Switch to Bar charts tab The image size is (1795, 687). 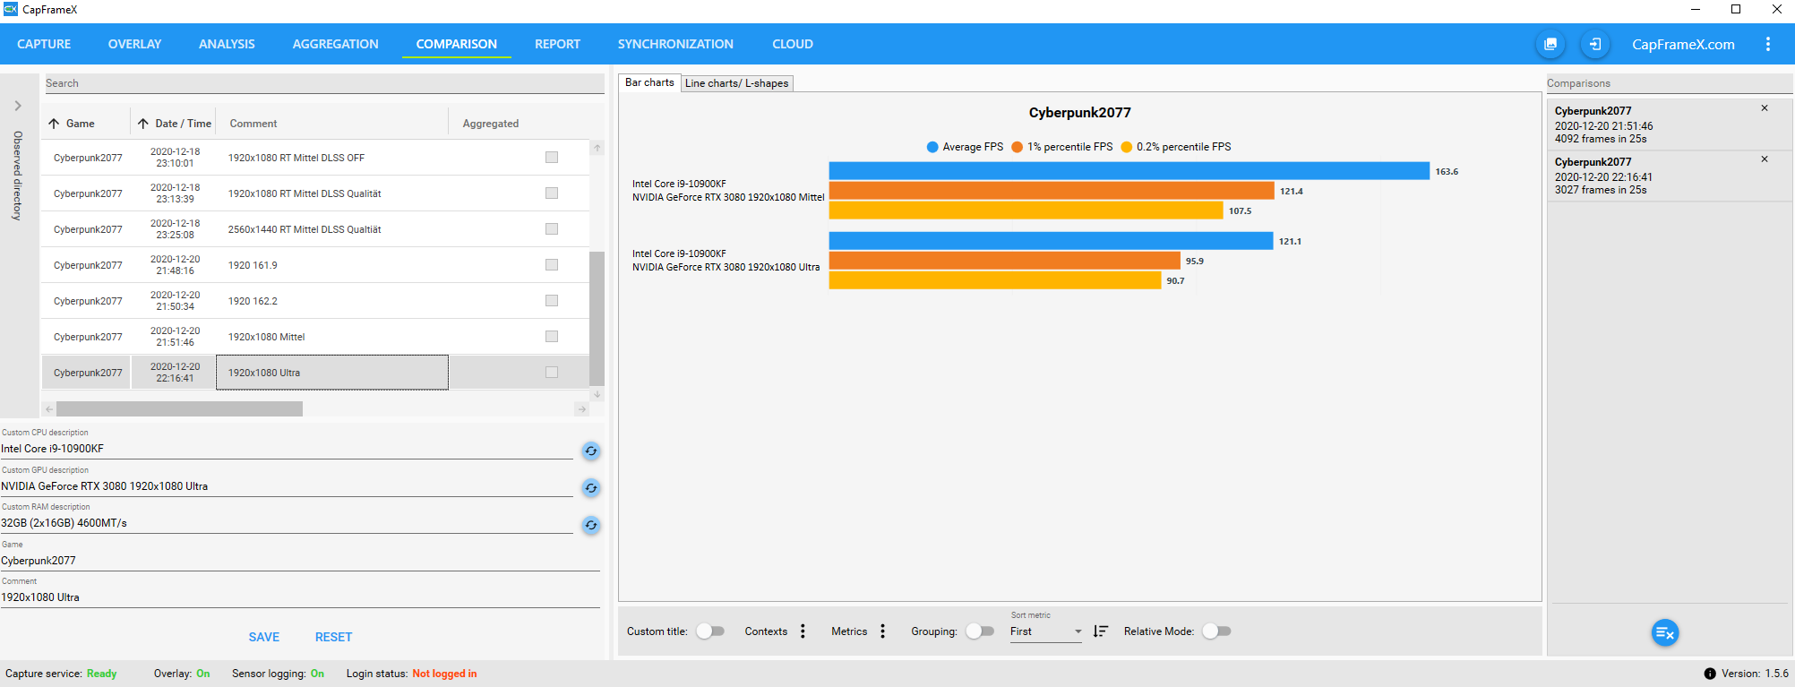tap(649, 82)
